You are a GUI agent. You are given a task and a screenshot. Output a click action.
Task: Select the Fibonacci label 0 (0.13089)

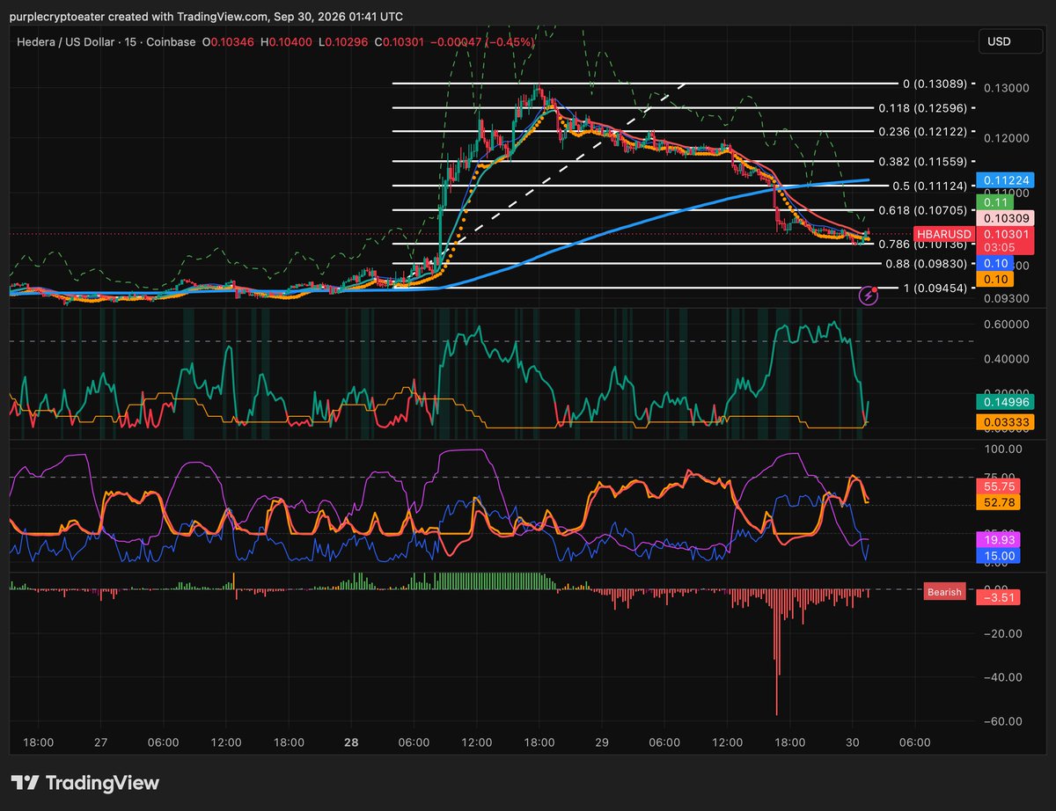935,84
